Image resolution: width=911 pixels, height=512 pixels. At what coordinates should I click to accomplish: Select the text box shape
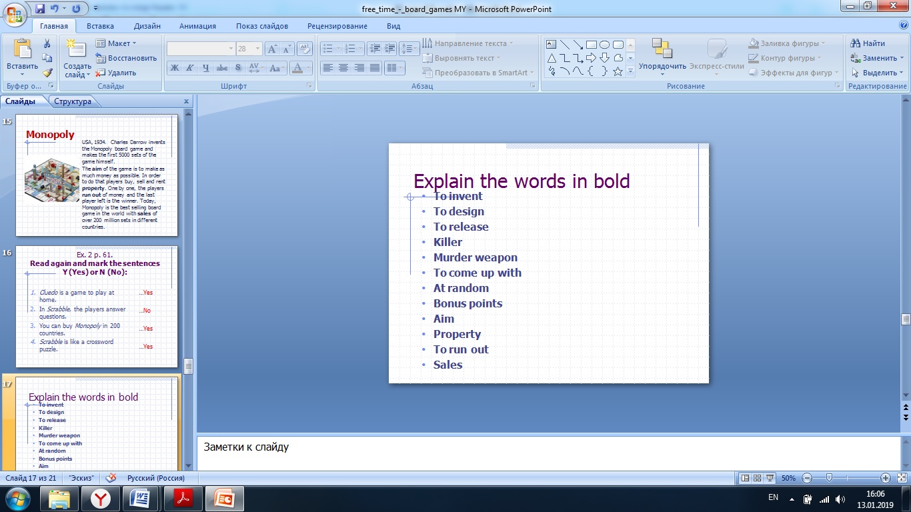coord(552,45)
